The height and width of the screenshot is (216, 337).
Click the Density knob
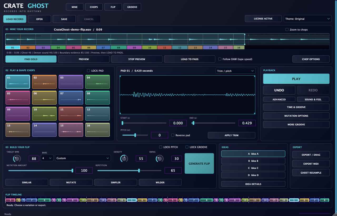click(124, 158)
